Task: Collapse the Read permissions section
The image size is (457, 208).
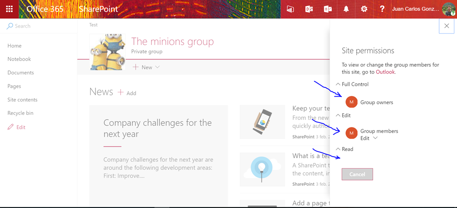Action: (338, 149)
